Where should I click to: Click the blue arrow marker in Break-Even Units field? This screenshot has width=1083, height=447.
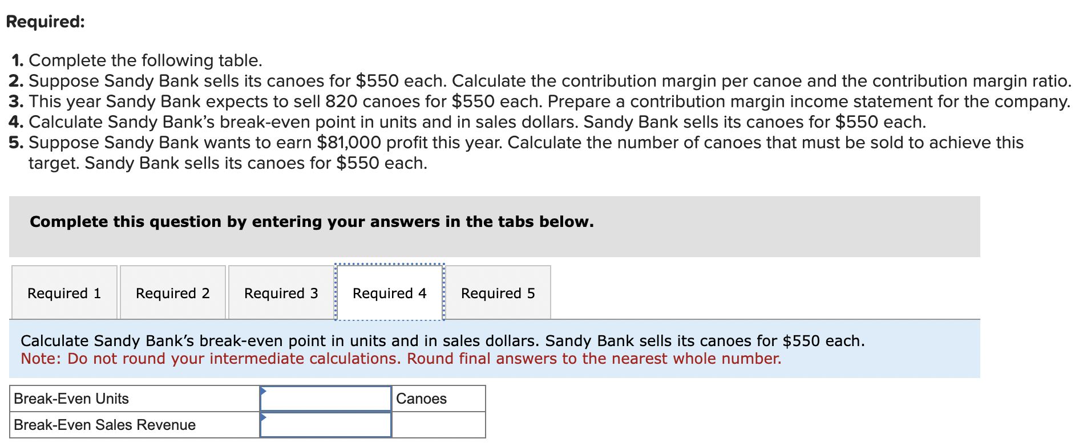tap(263, 392)
